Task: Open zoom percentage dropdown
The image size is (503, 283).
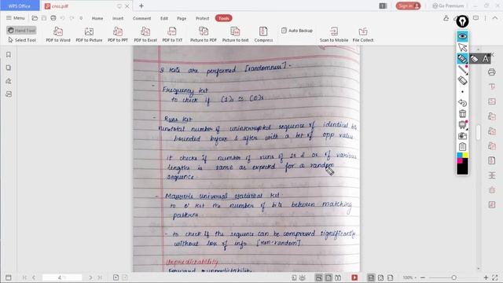Action: [x=409, y=277]
